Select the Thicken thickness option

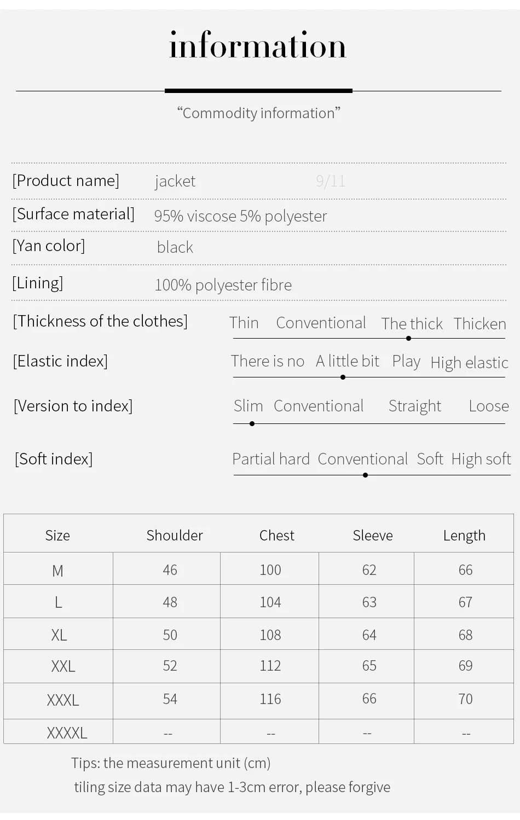coord(480,324)
